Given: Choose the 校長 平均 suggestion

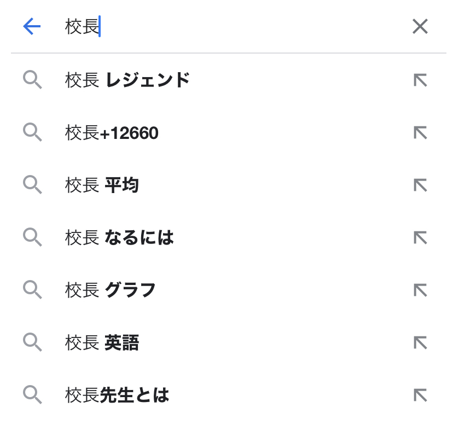Looking at the screenshot, I should pos(102,185).
